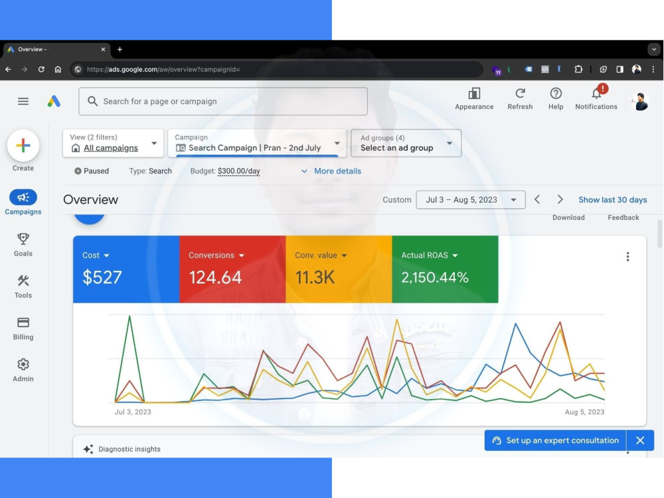Open Campaign selector dropdown
The image size is (664, 498).
pyautogui.click(x=257, y=143)
